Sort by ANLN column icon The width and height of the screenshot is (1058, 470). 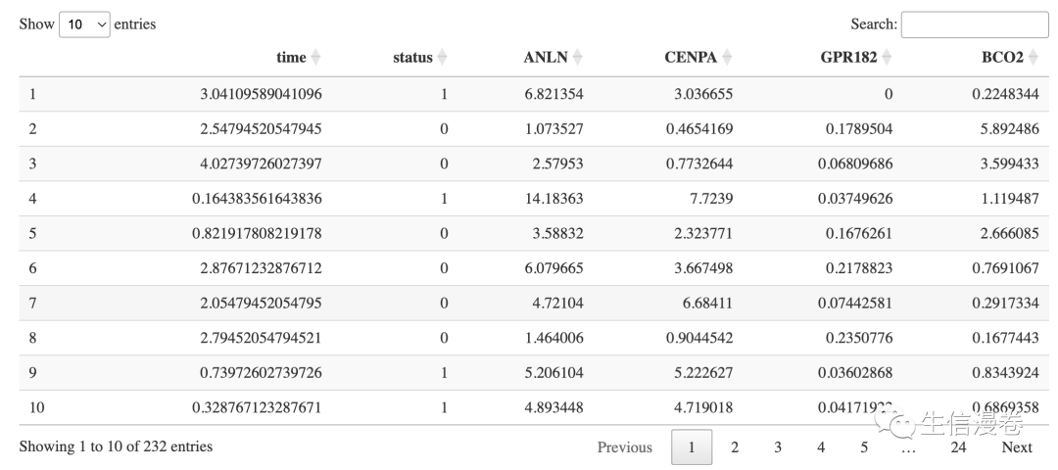[x=577, y=58]
